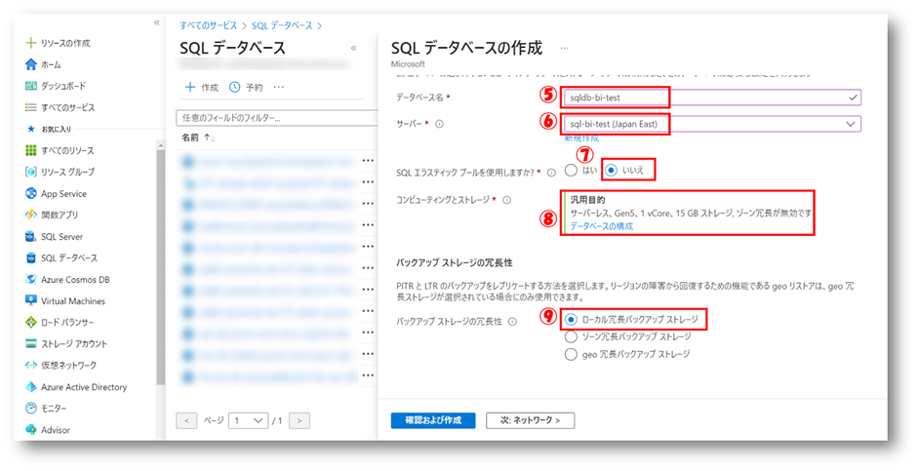918x471 pixels.
Task: Click the 予約 clock icon
Action: 234,87
